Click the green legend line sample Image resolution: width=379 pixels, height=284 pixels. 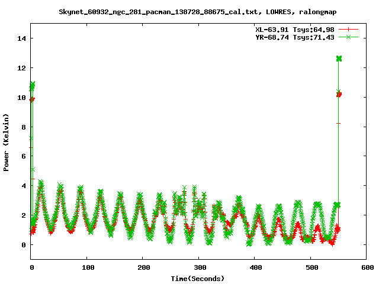click(x=348, y=37)
